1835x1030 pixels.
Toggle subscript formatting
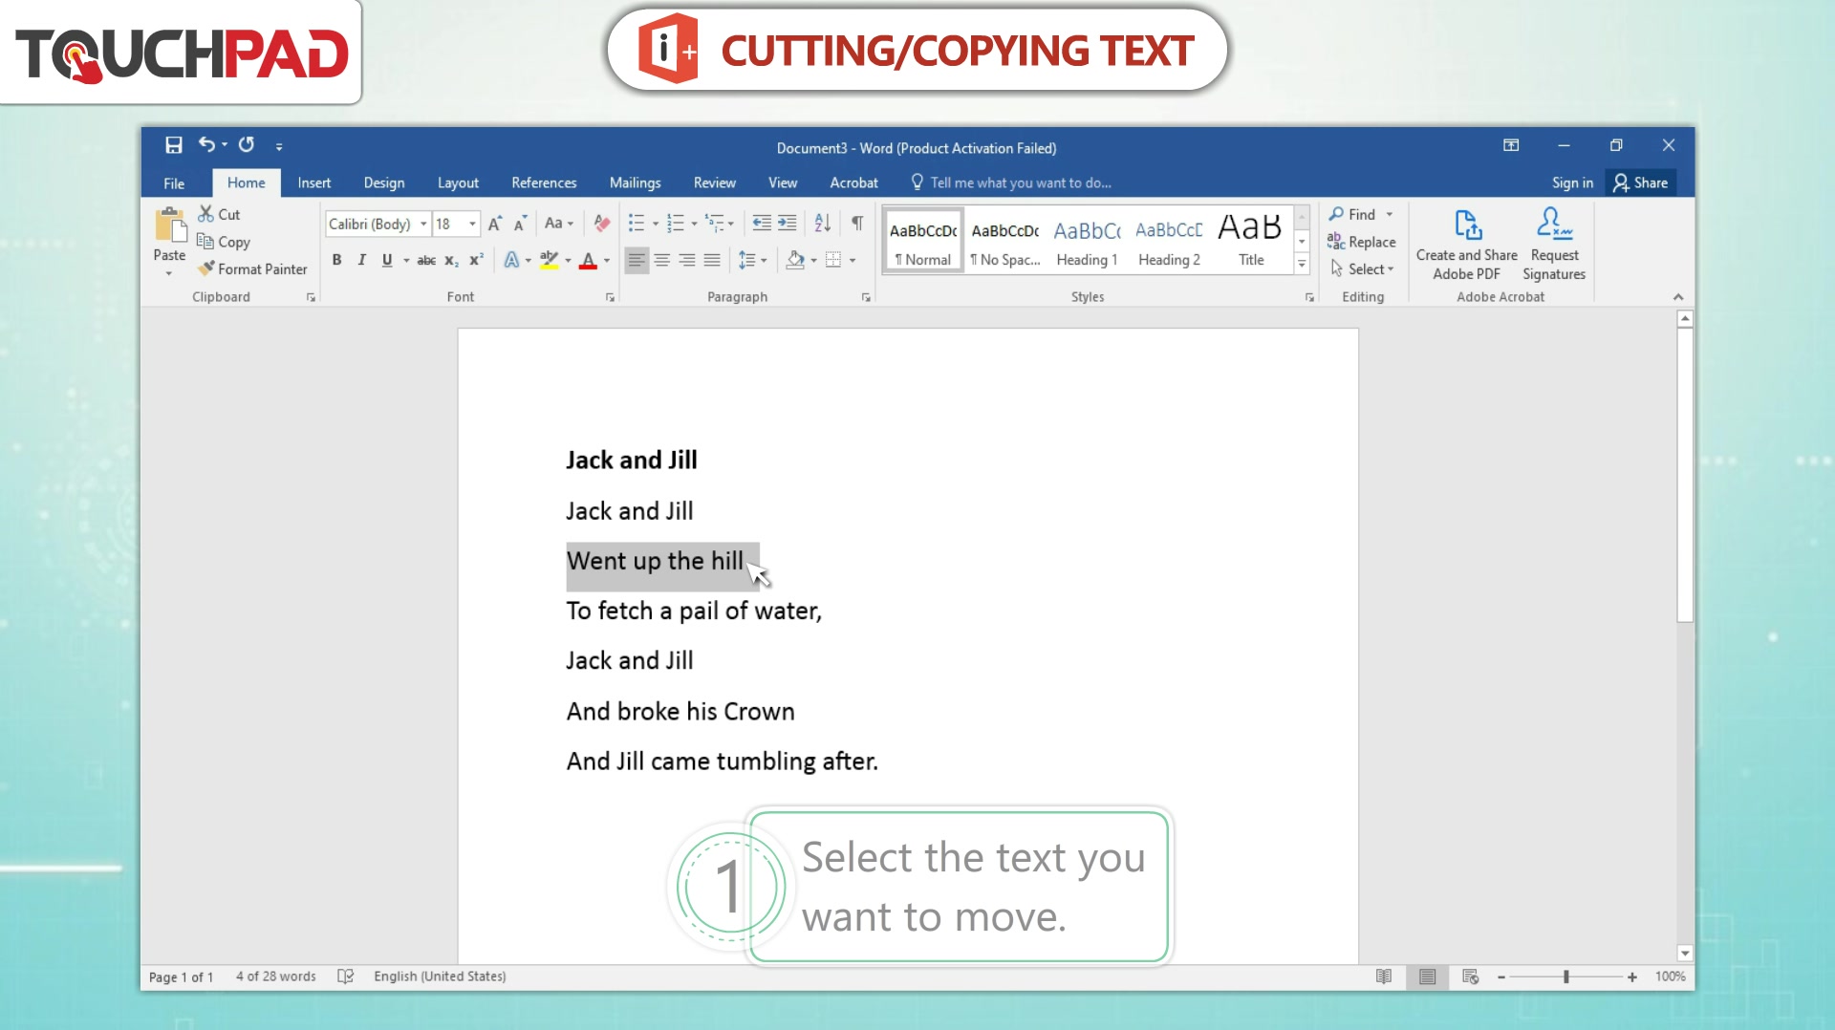[x=451, y=260]
